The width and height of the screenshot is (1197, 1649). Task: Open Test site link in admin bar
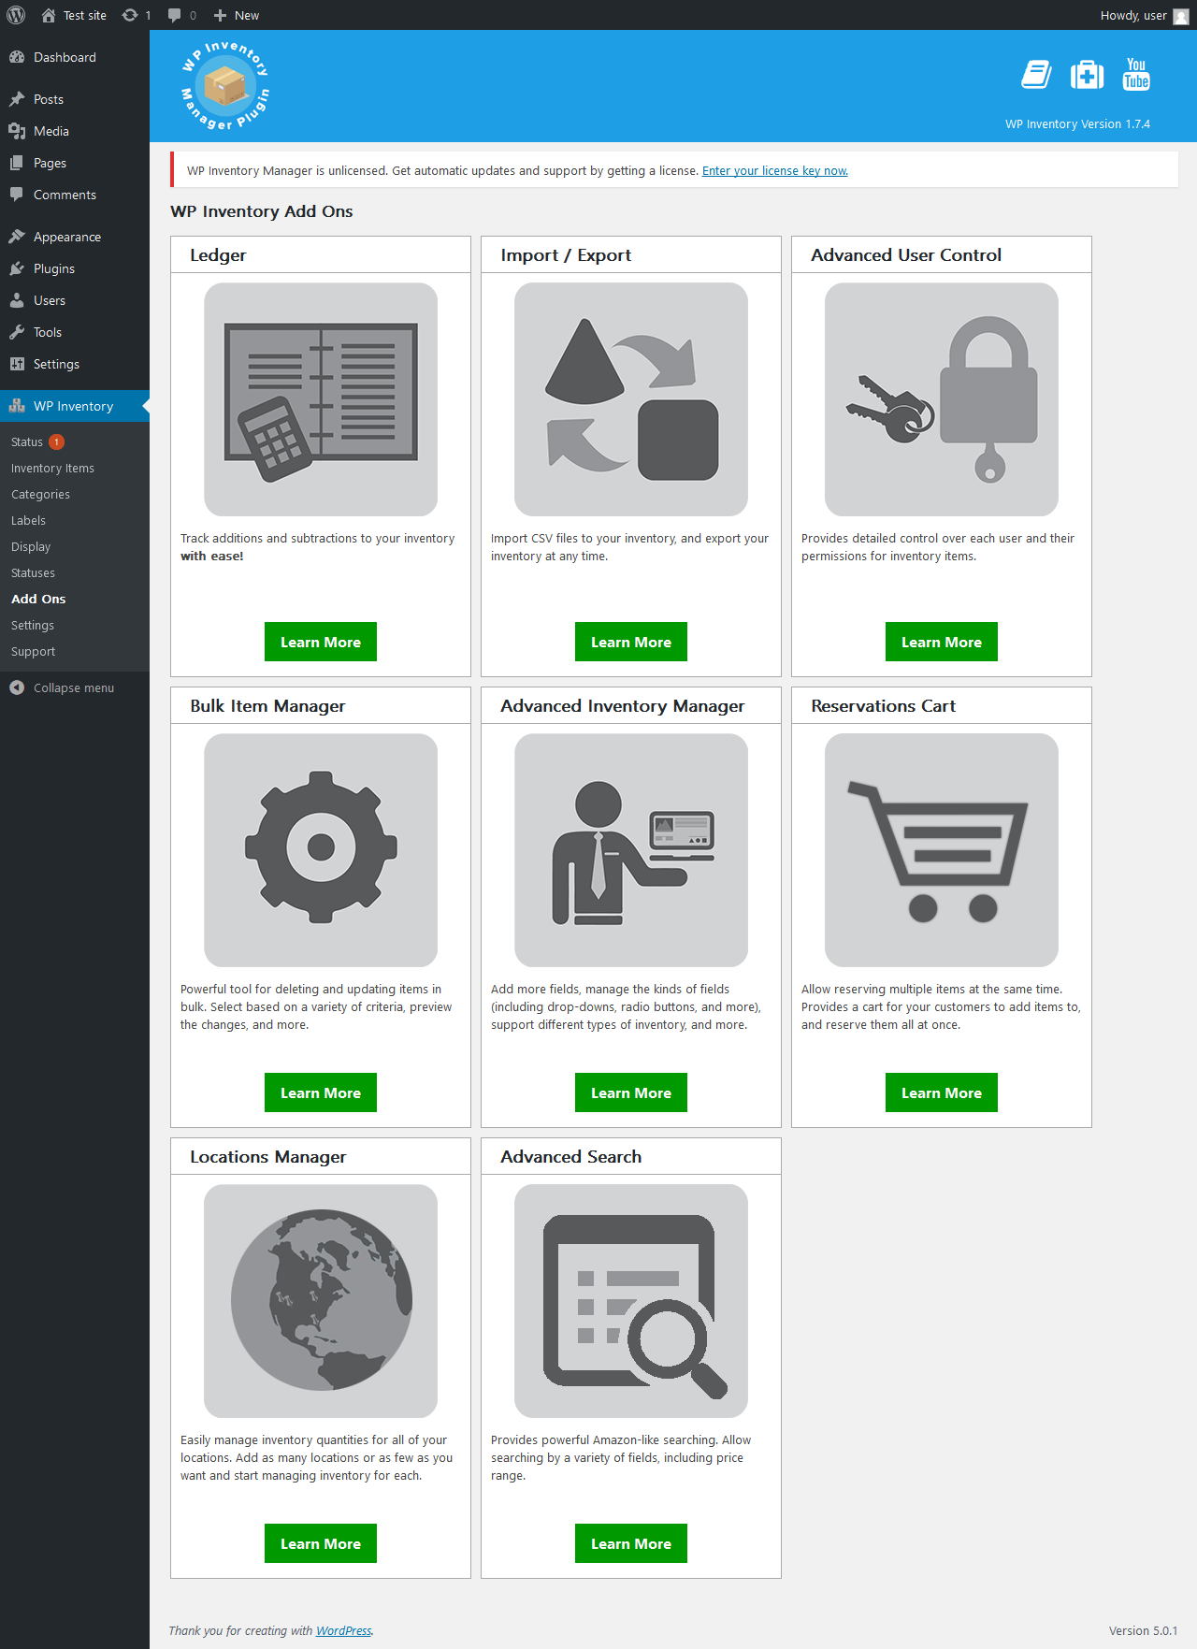tap(75, 15)
